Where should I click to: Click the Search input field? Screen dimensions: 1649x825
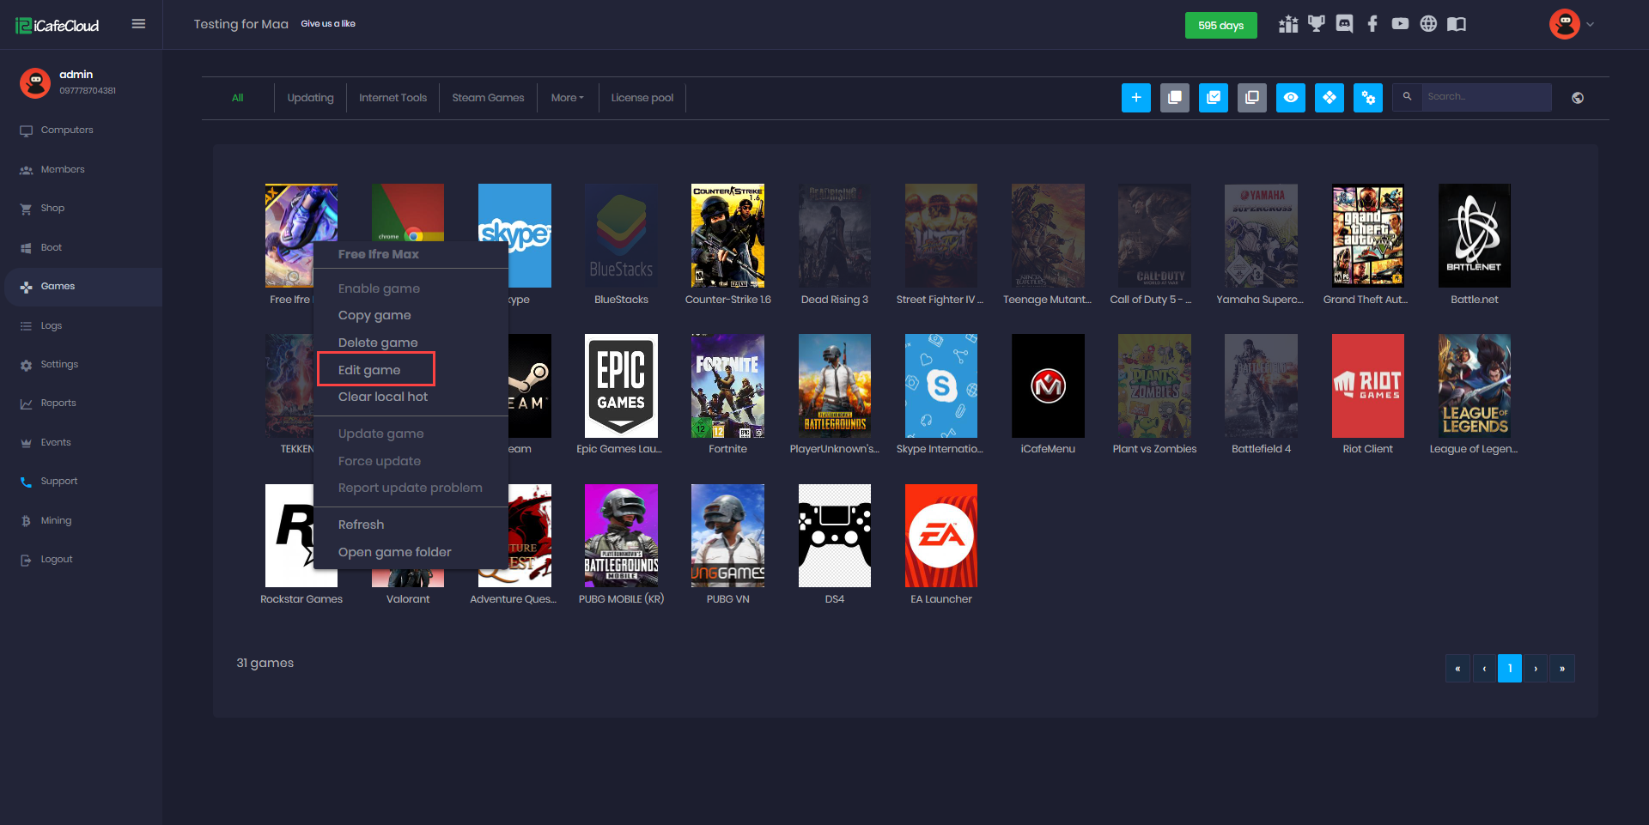coord(1486,97)
